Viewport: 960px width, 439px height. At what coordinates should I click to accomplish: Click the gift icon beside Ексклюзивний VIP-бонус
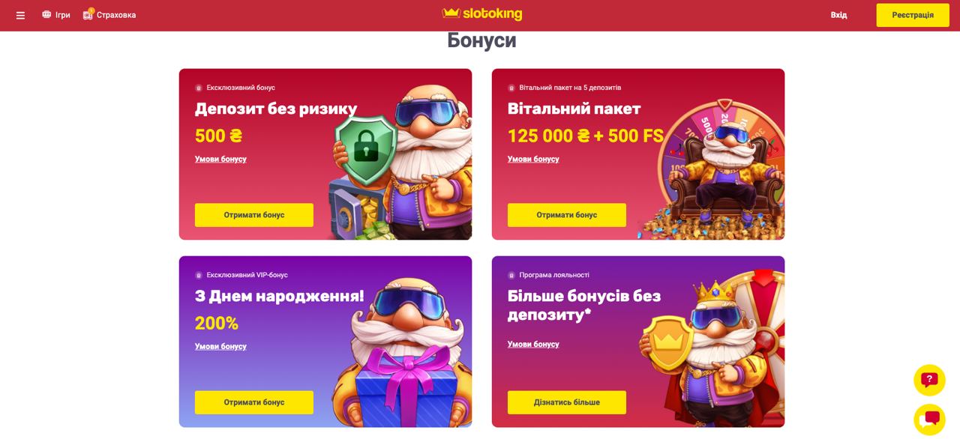coord(199,275)
